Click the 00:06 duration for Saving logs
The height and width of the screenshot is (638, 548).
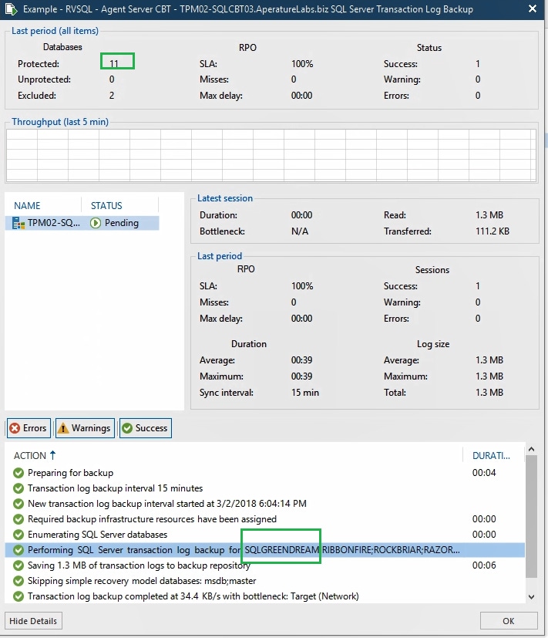coord(484,565)
